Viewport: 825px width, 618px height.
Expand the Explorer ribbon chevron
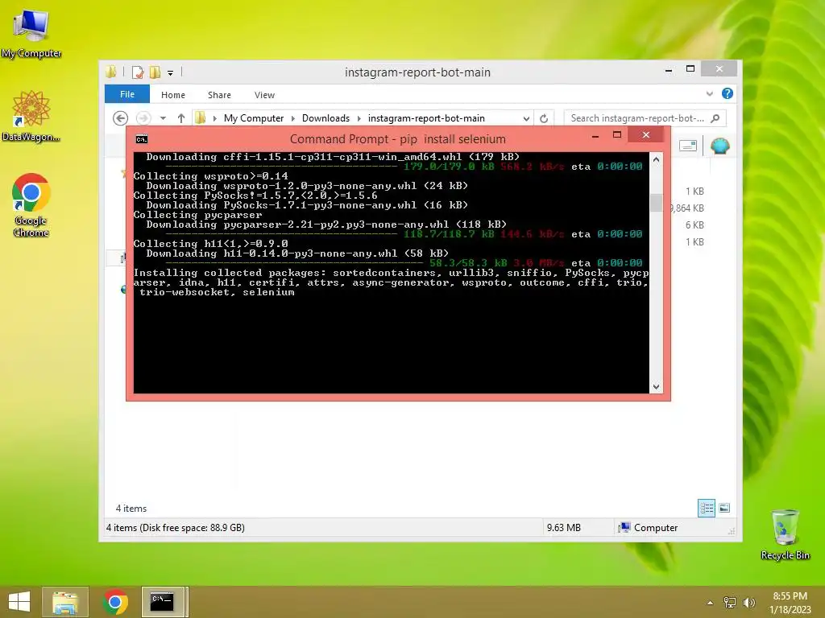709,94
